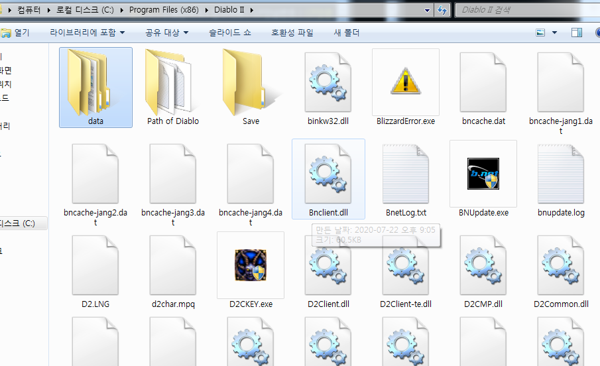Click the Diablo II 검색 search field
Viewport: 600px width, 366px height.
(x=527, y=10)
